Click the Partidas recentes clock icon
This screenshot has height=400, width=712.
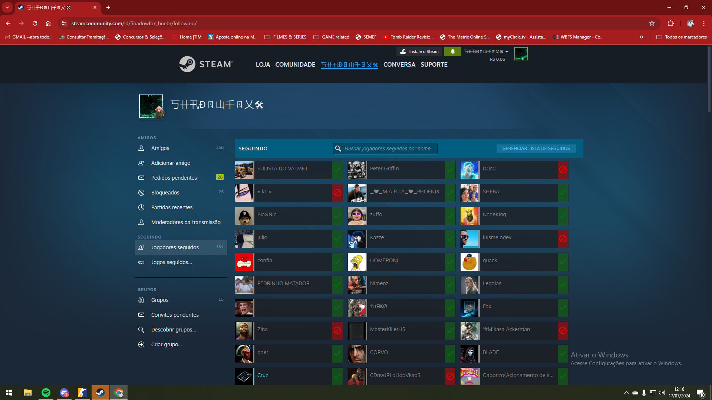[141, 207]
